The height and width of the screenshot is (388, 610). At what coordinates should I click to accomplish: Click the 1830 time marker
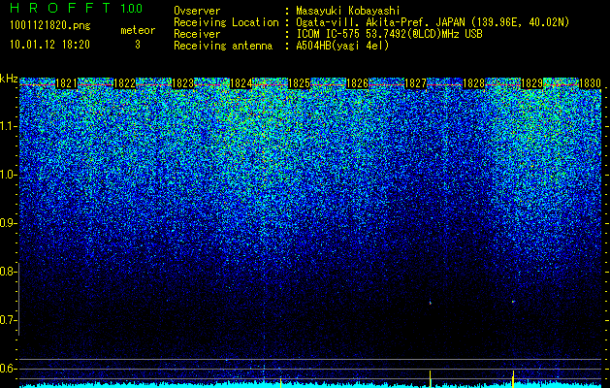pos(591,83)
